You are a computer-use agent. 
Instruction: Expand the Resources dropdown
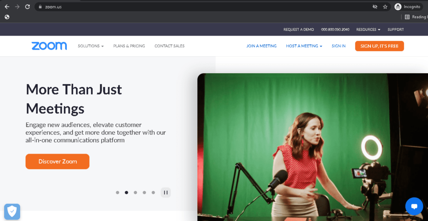tap(368, 30)
